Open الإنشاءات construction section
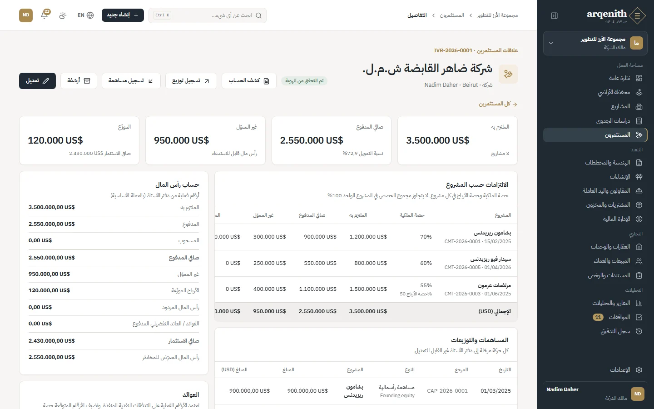The image size is (654, 409). click(x=595, y=177)
